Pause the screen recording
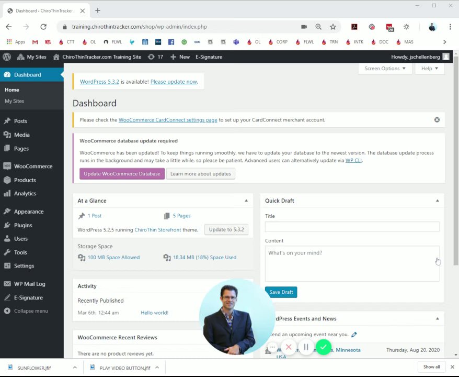459x377 pixels. tap(306, 347)
